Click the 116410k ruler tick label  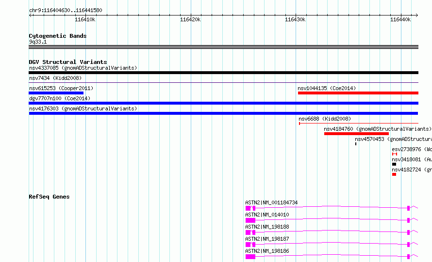coord(85,19)
